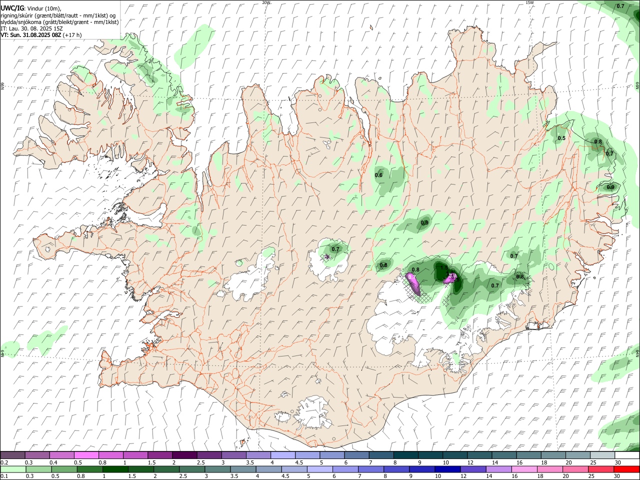Screen dimensions: 640x480
Task: Select valid time 'VT: Sun. 31.08.2025 08Z'
Action: pyautogui.click(x=31, y=35)
